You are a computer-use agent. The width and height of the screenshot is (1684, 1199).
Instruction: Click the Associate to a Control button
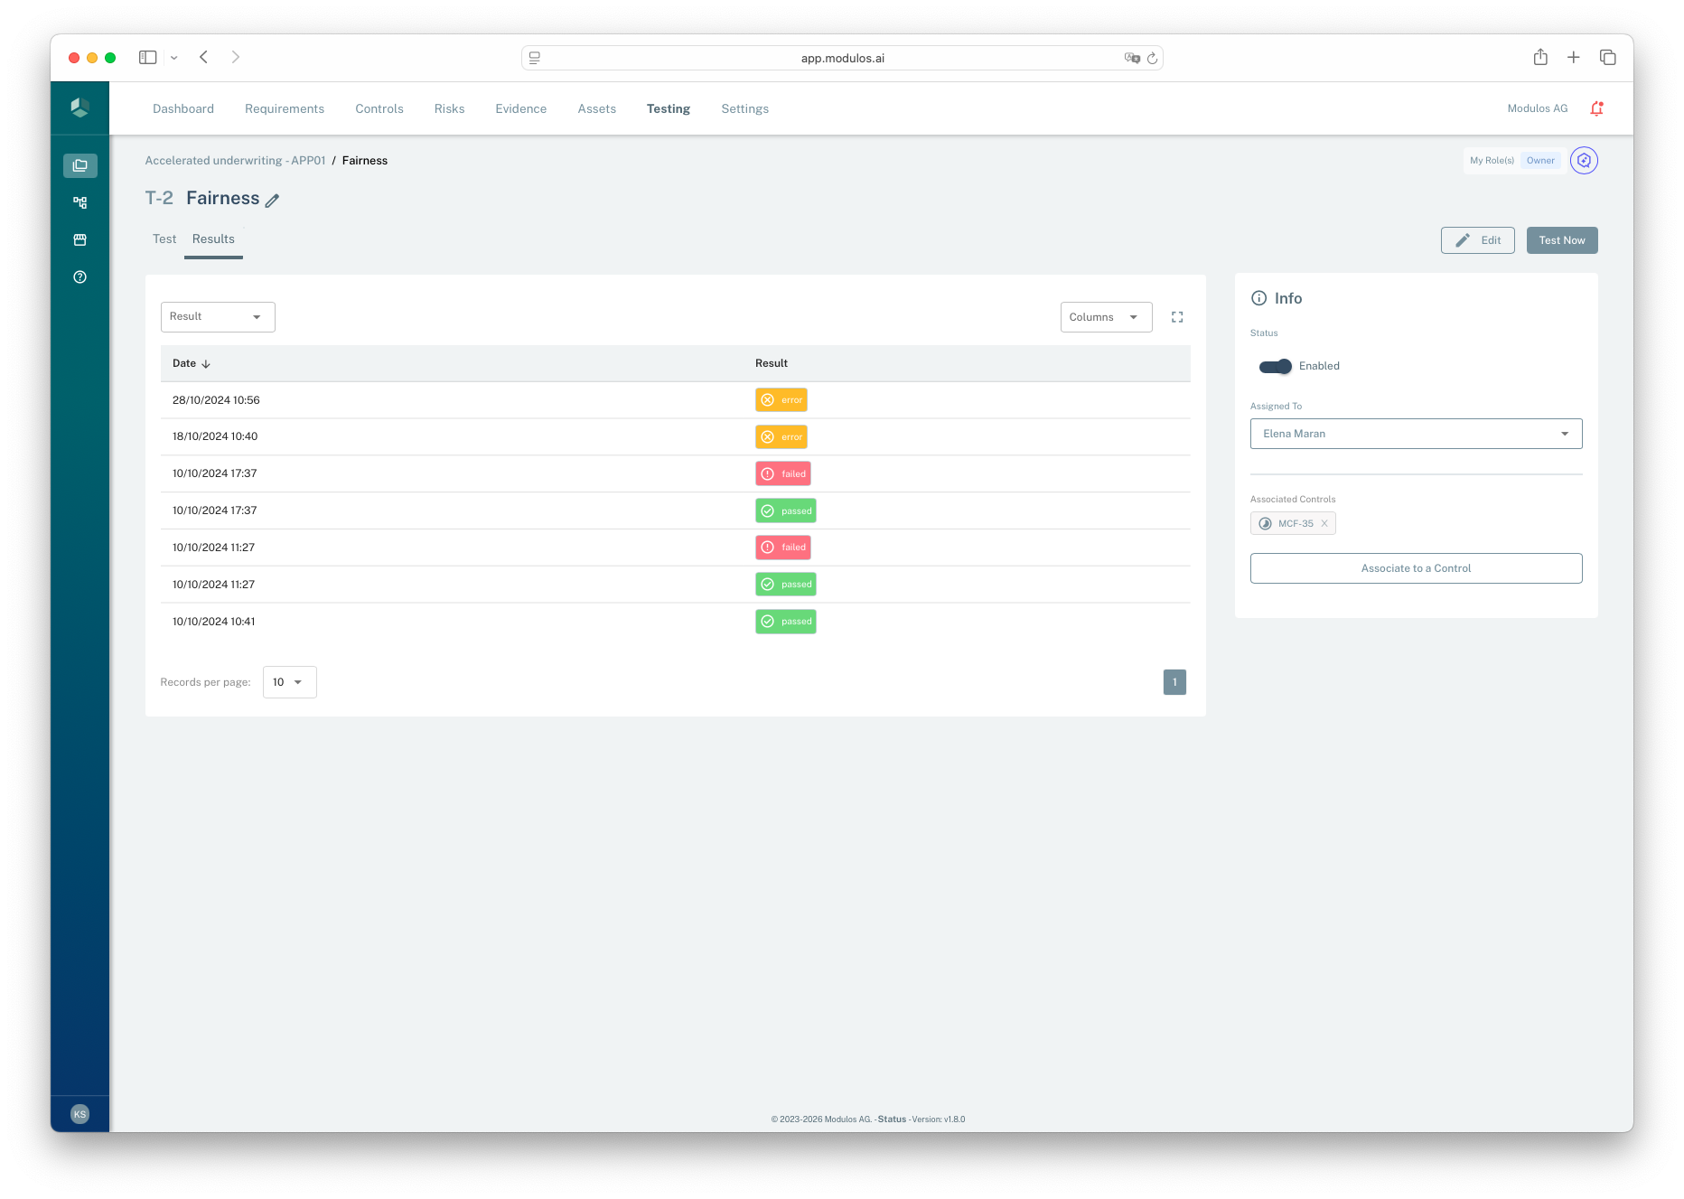click(x=1415, y=567)
